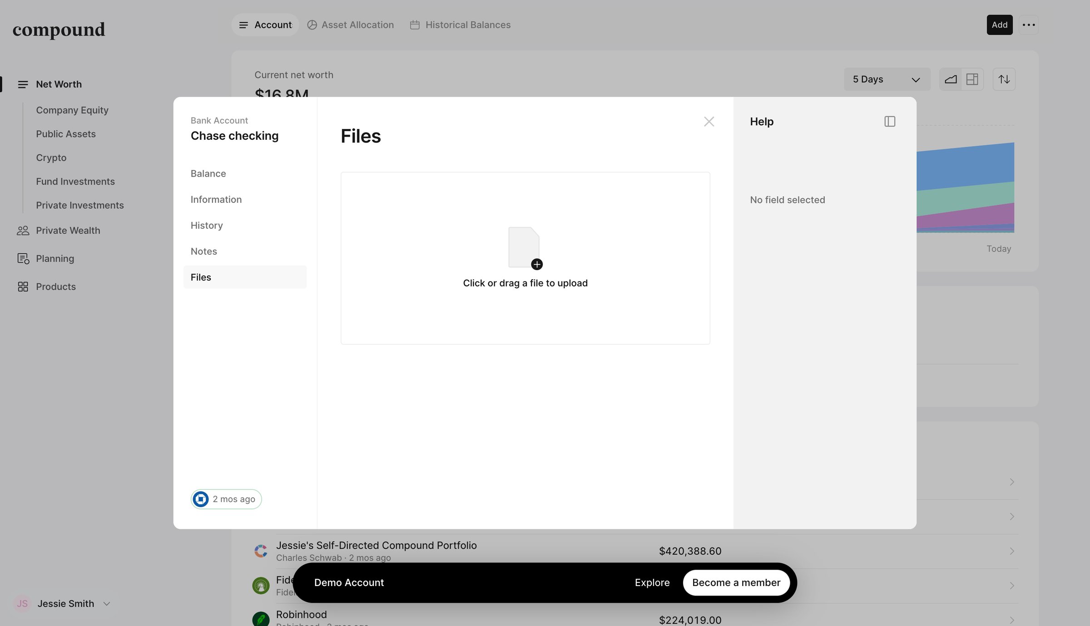Viewport: 1090px width, 626px height.
Task: Open the three-dot more options menu
Action: (1029, 25)
